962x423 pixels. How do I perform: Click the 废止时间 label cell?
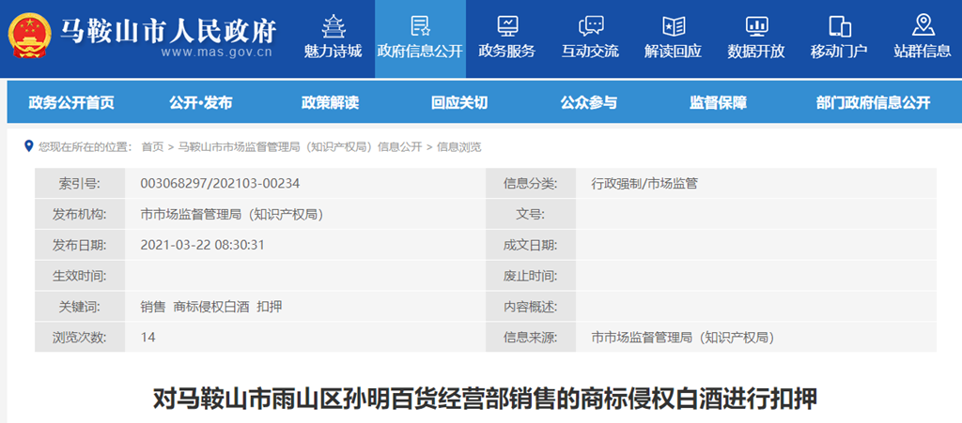531,276
